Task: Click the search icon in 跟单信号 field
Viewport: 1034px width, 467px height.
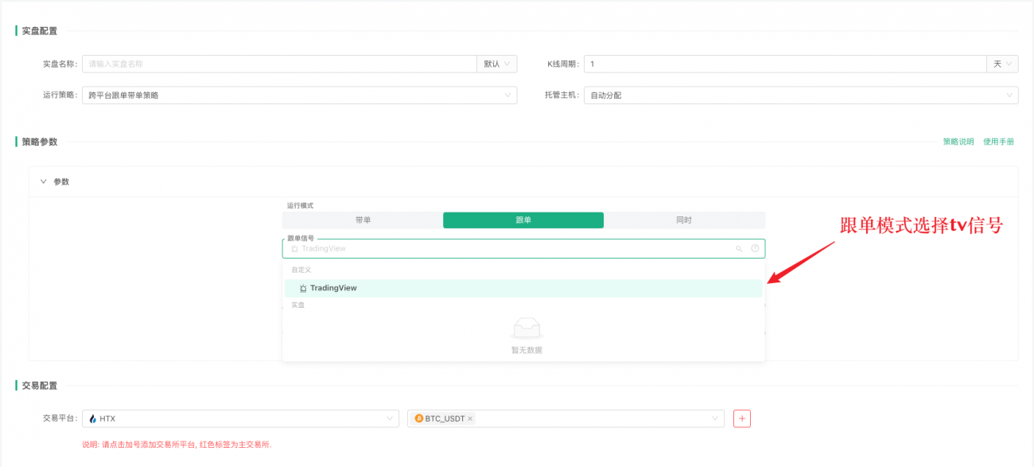Action: (739, 249)
